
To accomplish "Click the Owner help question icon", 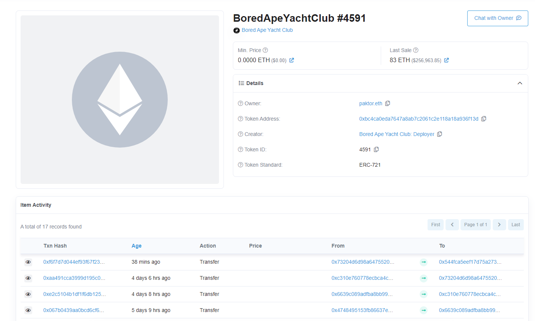I will click(240, 103).
